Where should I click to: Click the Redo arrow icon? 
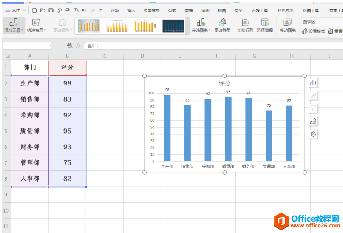point(92,10)
